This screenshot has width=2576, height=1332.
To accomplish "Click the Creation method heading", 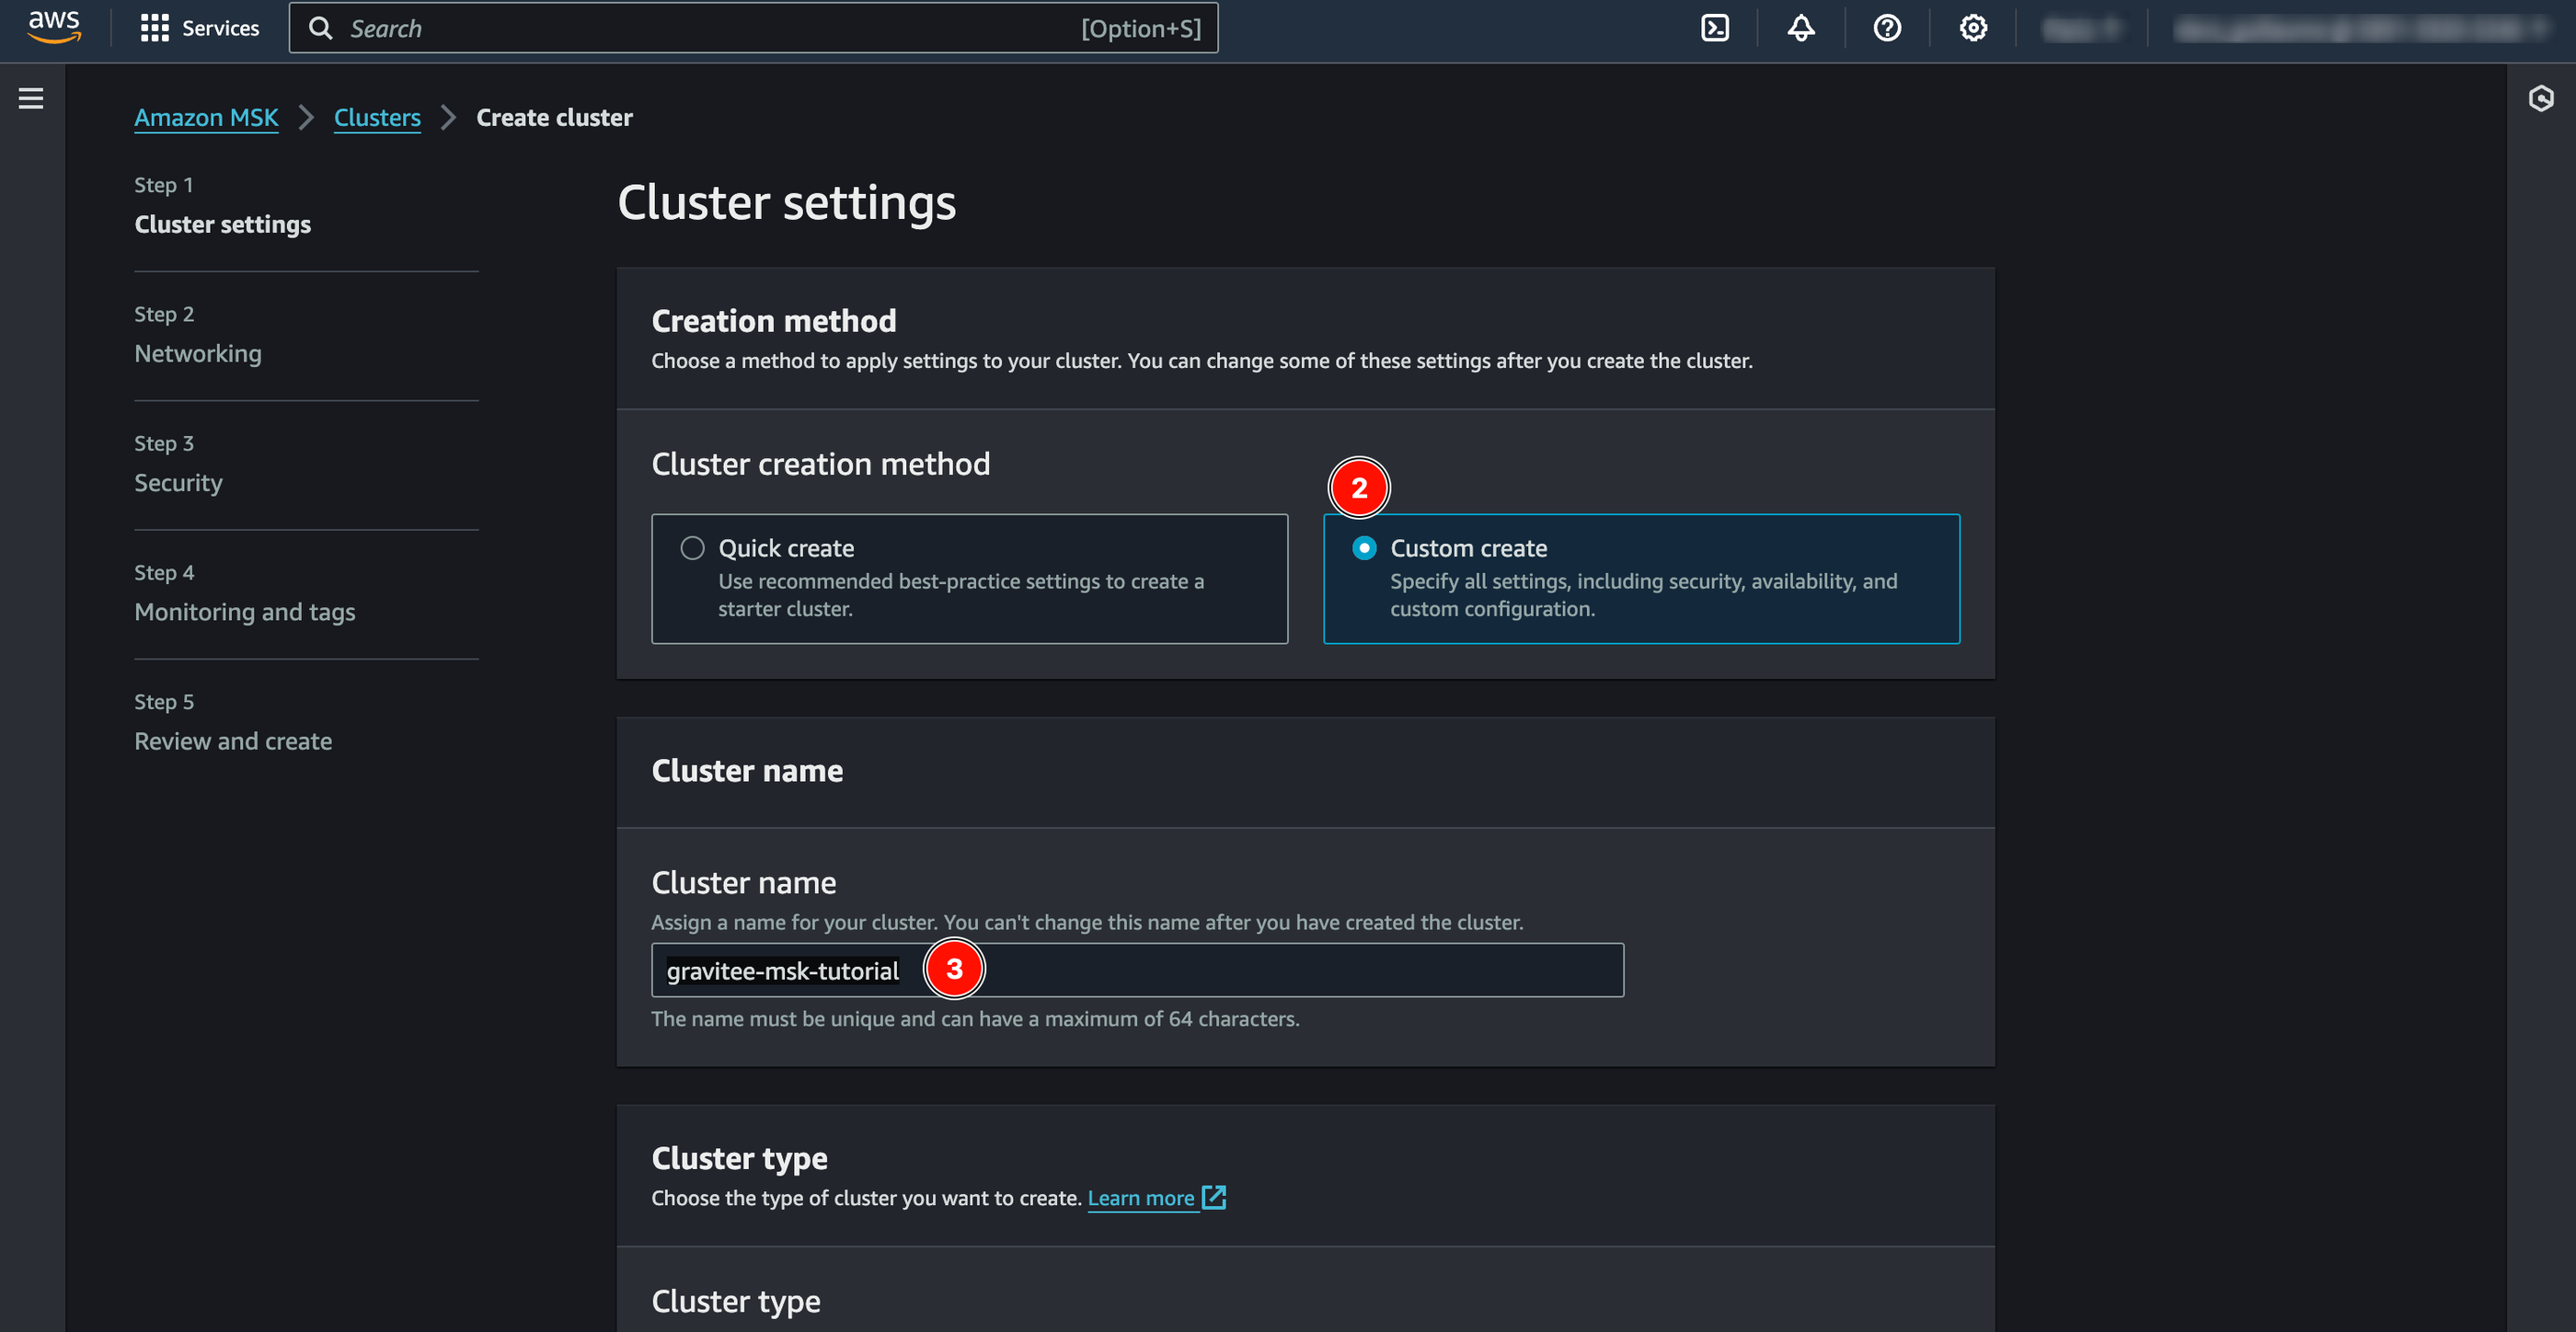I will coord(774,321).
